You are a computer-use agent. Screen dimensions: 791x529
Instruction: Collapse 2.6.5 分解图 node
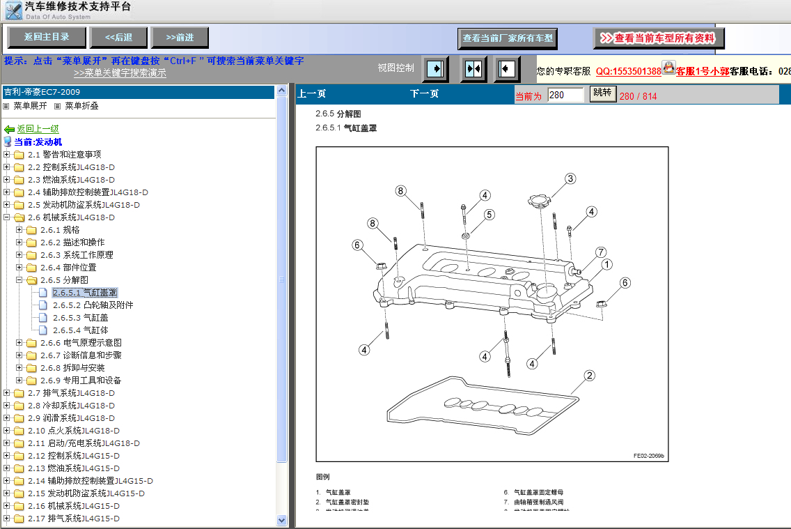click(x=19, y=279)
